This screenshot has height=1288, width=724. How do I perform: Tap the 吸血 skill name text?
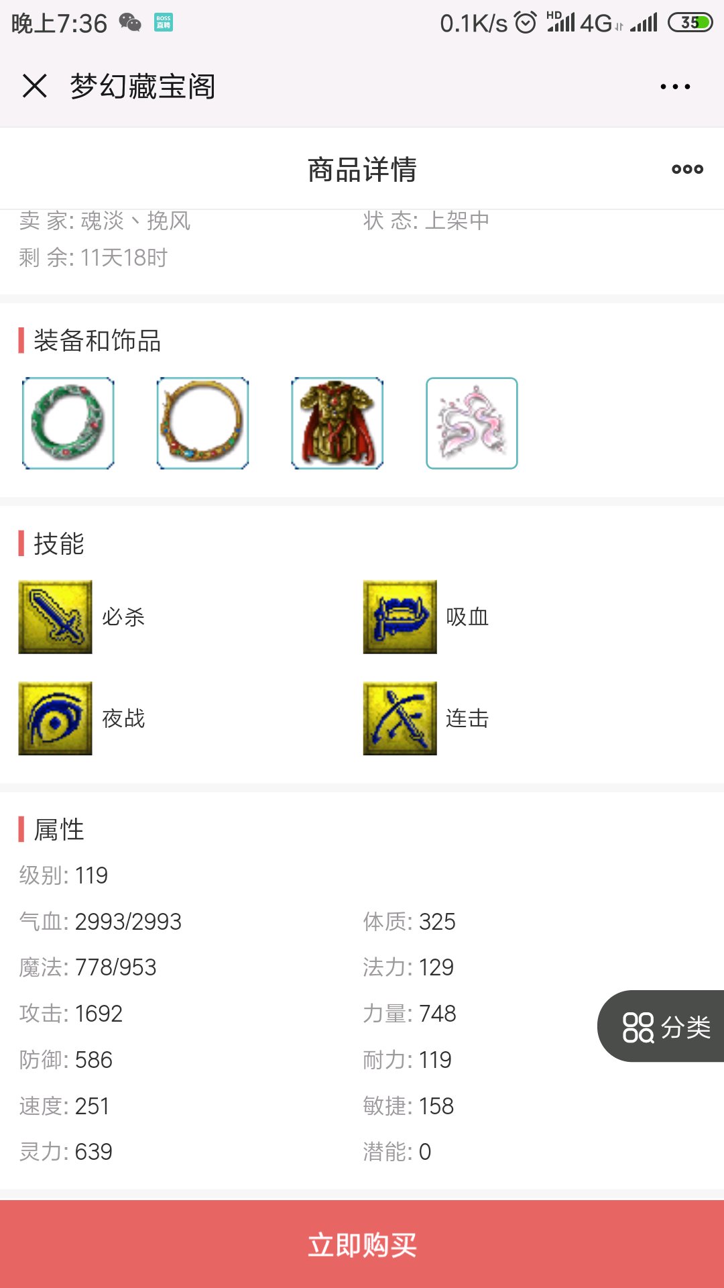coord(467,617)
